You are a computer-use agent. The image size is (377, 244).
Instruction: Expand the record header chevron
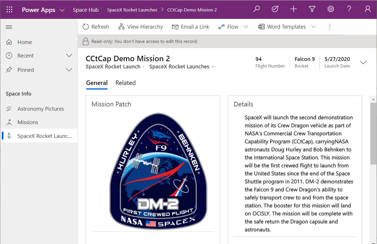363,62
